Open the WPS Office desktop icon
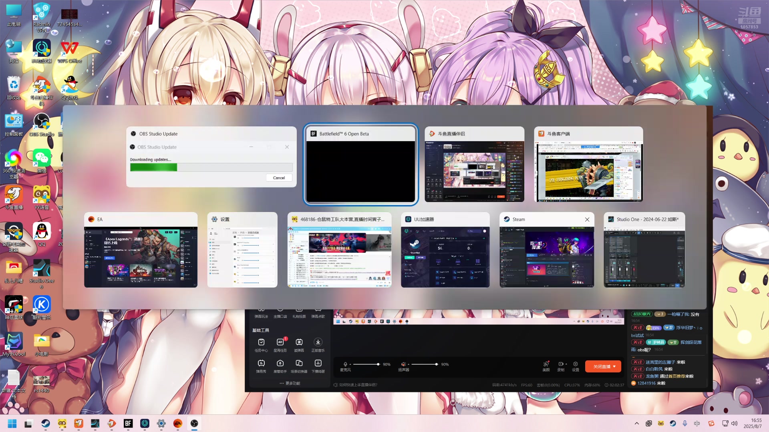Image resolution: width=769 pixels, height=432 pixels. tap(70, 52)
